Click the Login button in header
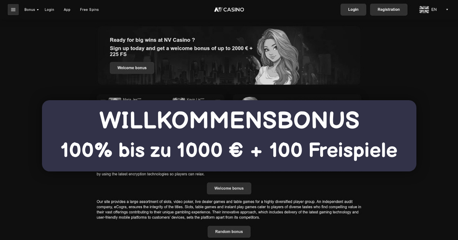The height and width of the screenshot is (240, 458). [353, 10]
